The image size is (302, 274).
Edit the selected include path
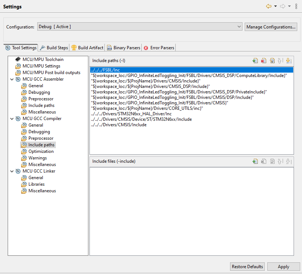coord(272,61)
